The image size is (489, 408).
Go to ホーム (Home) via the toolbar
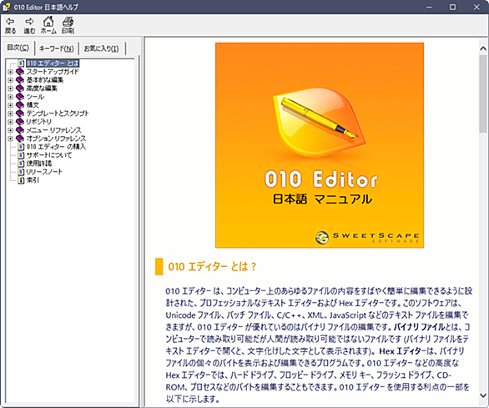pos(48,25)
